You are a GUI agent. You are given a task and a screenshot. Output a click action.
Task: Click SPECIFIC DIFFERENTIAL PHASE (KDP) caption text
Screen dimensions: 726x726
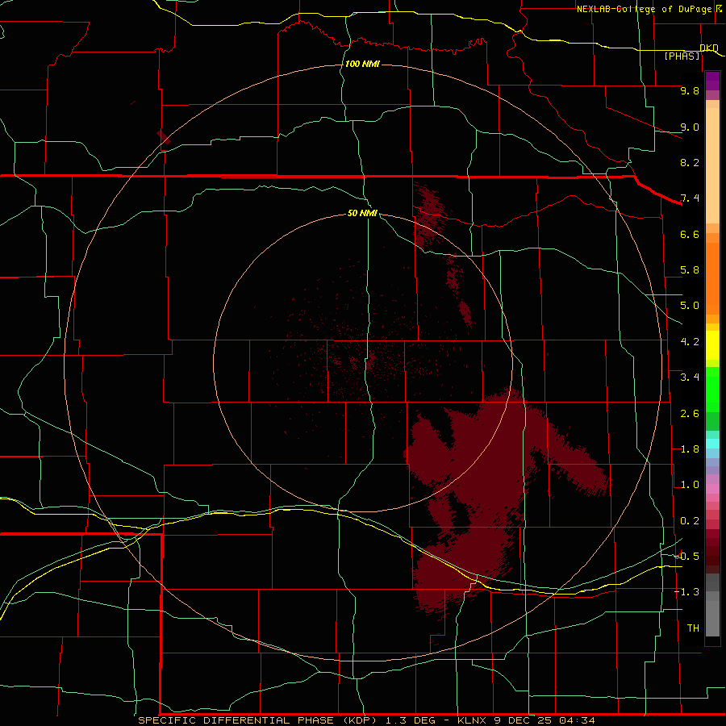pyautogui.click(x=260, y=720)
